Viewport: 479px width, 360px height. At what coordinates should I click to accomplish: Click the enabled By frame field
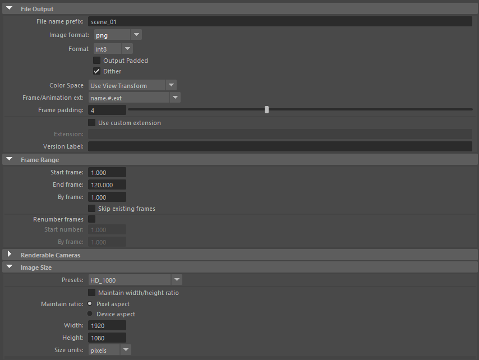[107, 197]
